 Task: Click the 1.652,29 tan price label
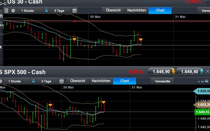[202, 105]
